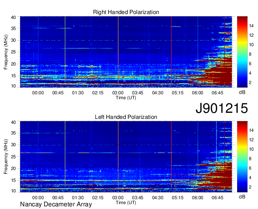This screenshot has width=258, height=209.
Task: Click the yellow-green vertical line near 01:00 in Right Handed spectrogram
Action: (x=65, y=49)
